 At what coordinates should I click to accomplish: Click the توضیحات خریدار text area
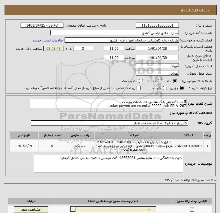point(108,164)
